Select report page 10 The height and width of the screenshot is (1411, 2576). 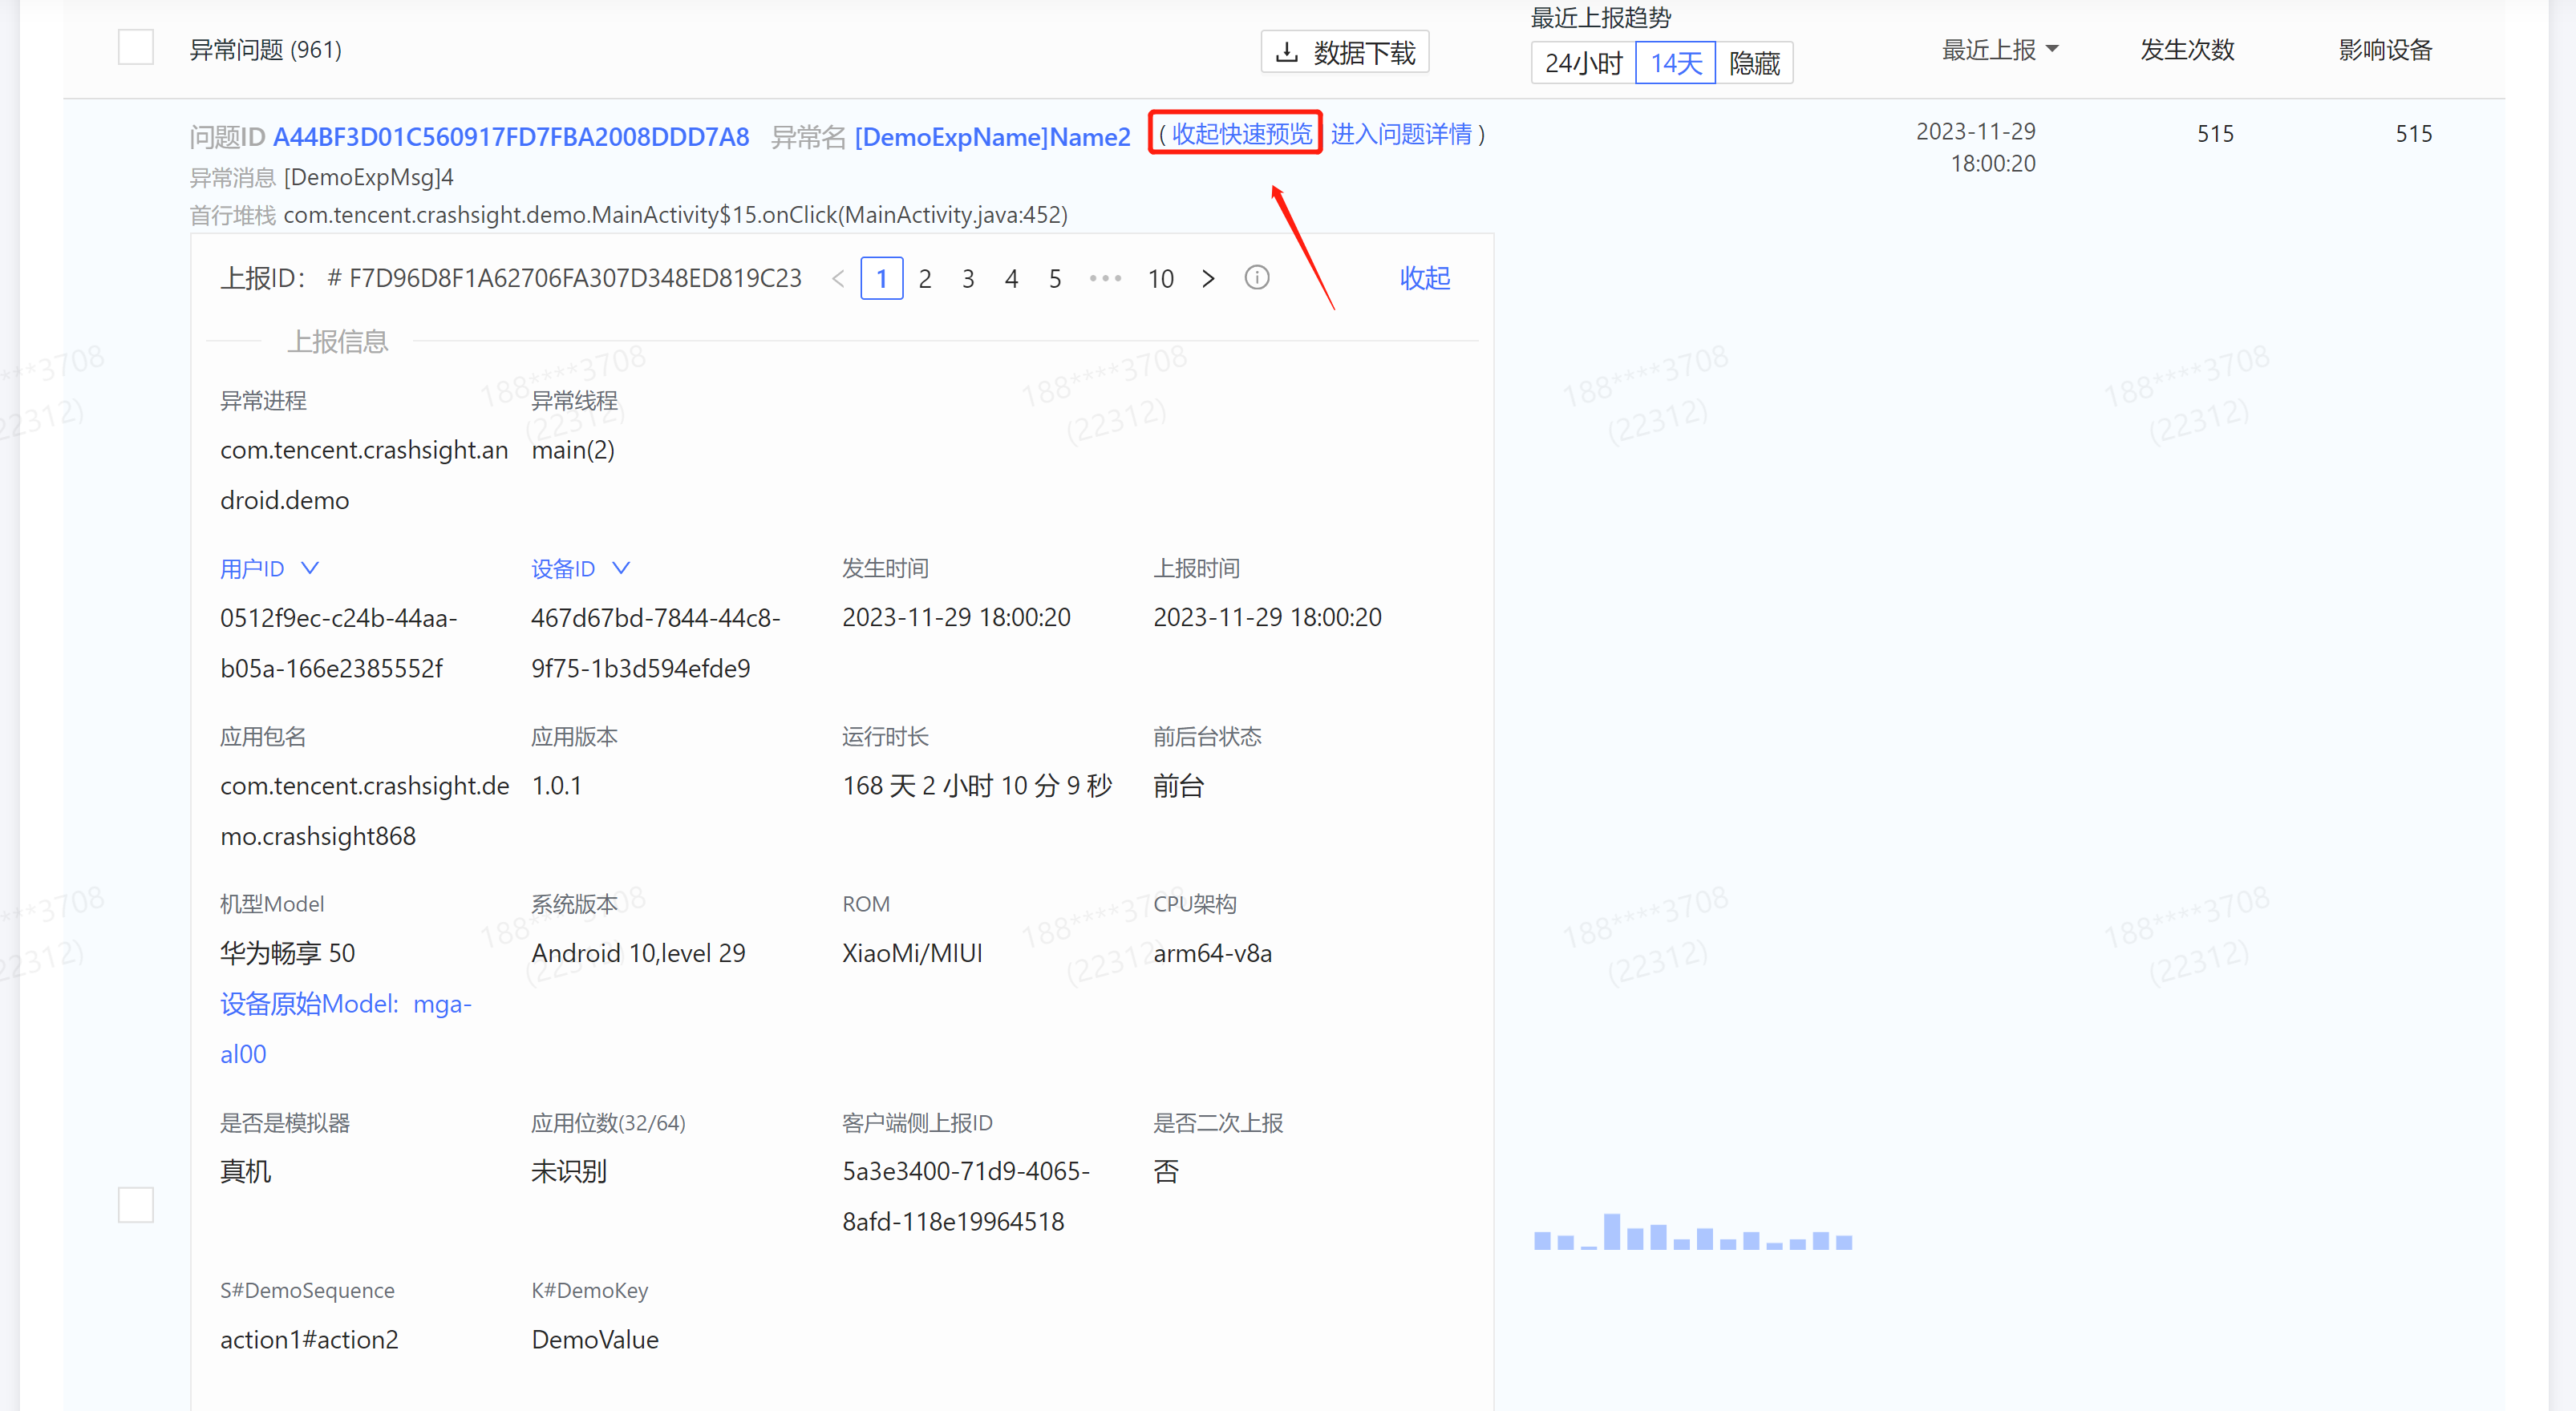[1161, 279]
